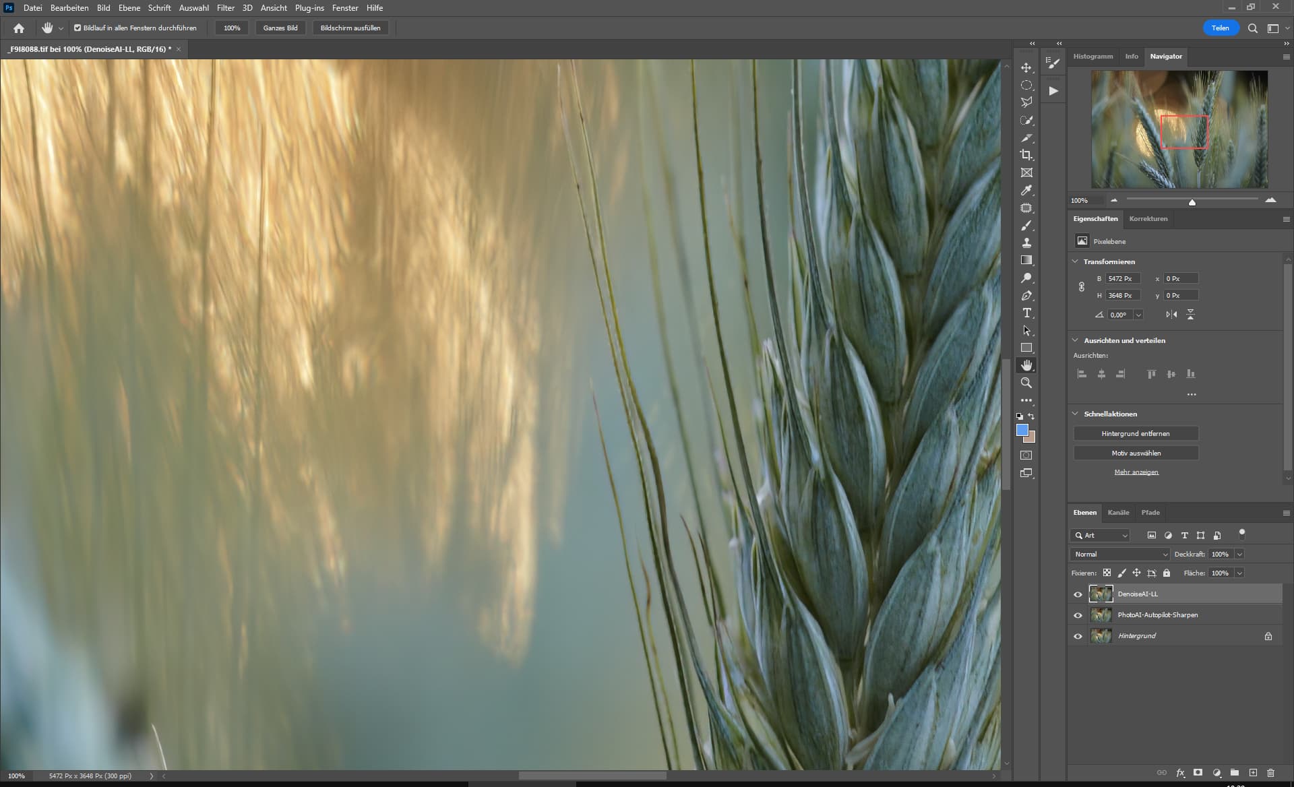Click the blue foreground color swatch
The width and height of the screenshot is (1294, 787).
[x=1022, y=430]
